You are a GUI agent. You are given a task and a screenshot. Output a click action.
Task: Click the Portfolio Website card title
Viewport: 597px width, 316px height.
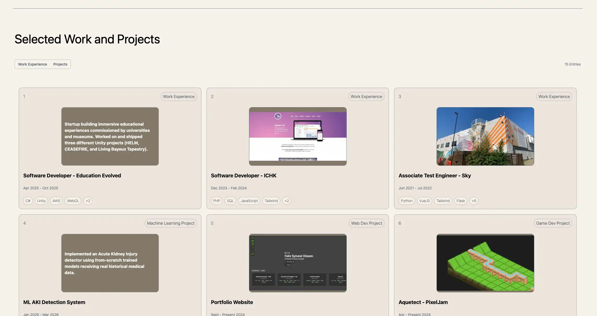[x=232, y=302]
